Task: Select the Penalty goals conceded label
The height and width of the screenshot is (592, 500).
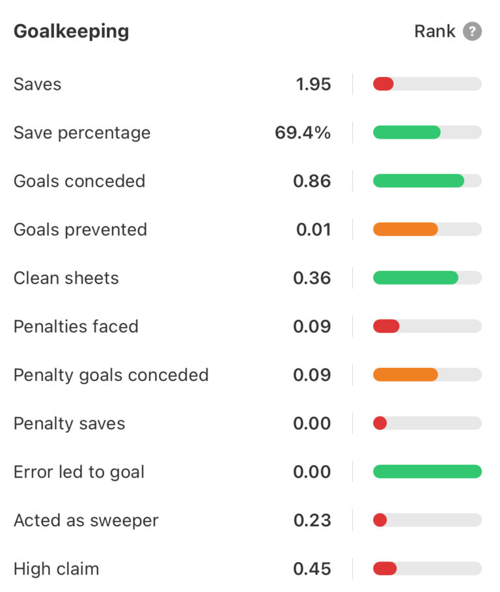Action: click(111, 375)
